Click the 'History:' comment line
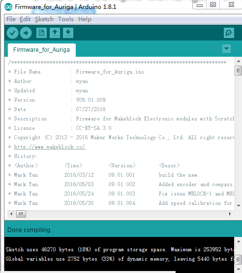The height and width of the screenshot is (273, 242). (x=26, y=156)
